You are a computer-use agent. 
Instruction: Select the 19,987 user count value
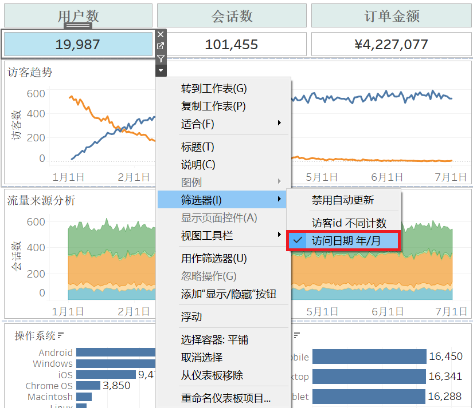click(x=78, y=44)
